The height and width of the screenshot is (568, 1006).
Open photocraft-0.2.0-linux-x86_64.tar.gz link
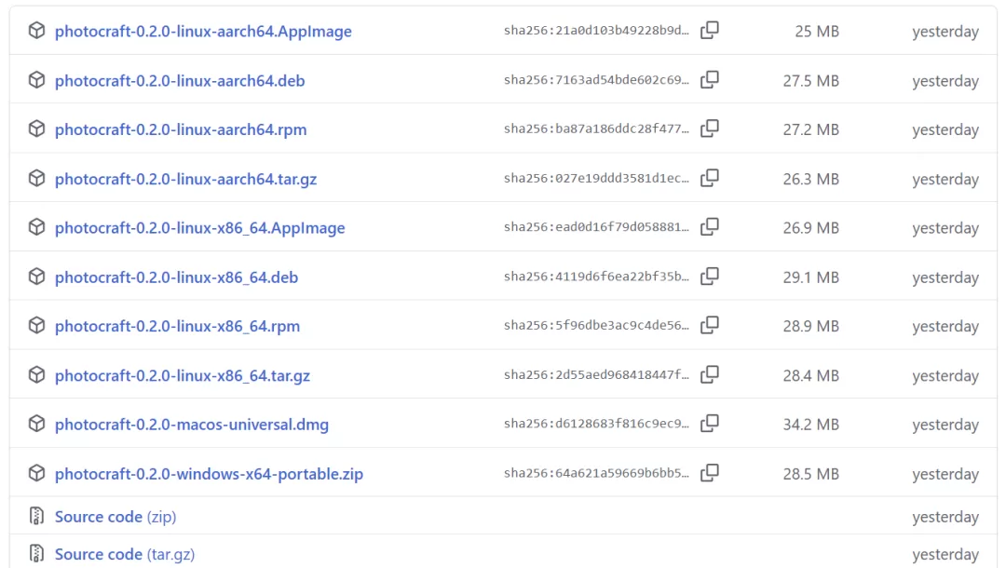pos(183,375)
